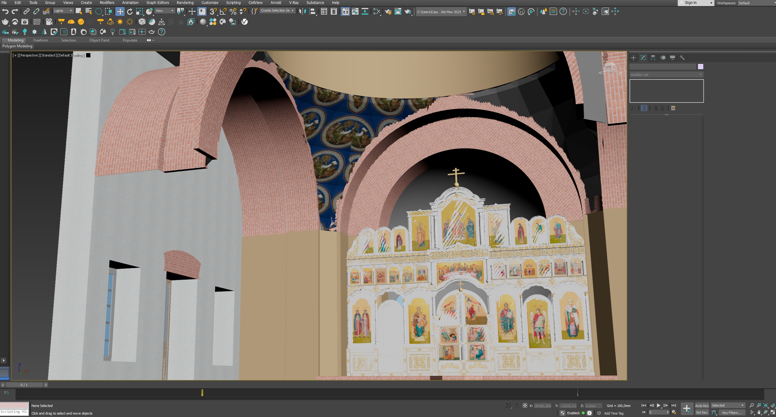Open the View reference coordinate dropdown
Screen dimensions: 776x417
[x=165, y=11]
